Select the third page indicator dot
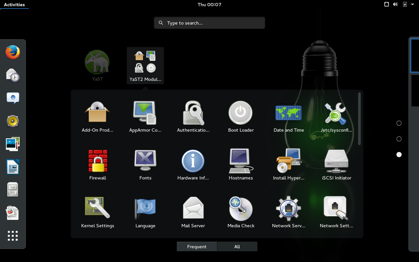The height and width of the screenshot is (262, 419). point(399,155)
